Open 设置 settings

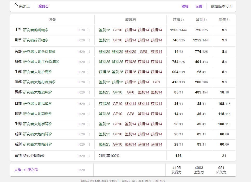click(198, 6)
